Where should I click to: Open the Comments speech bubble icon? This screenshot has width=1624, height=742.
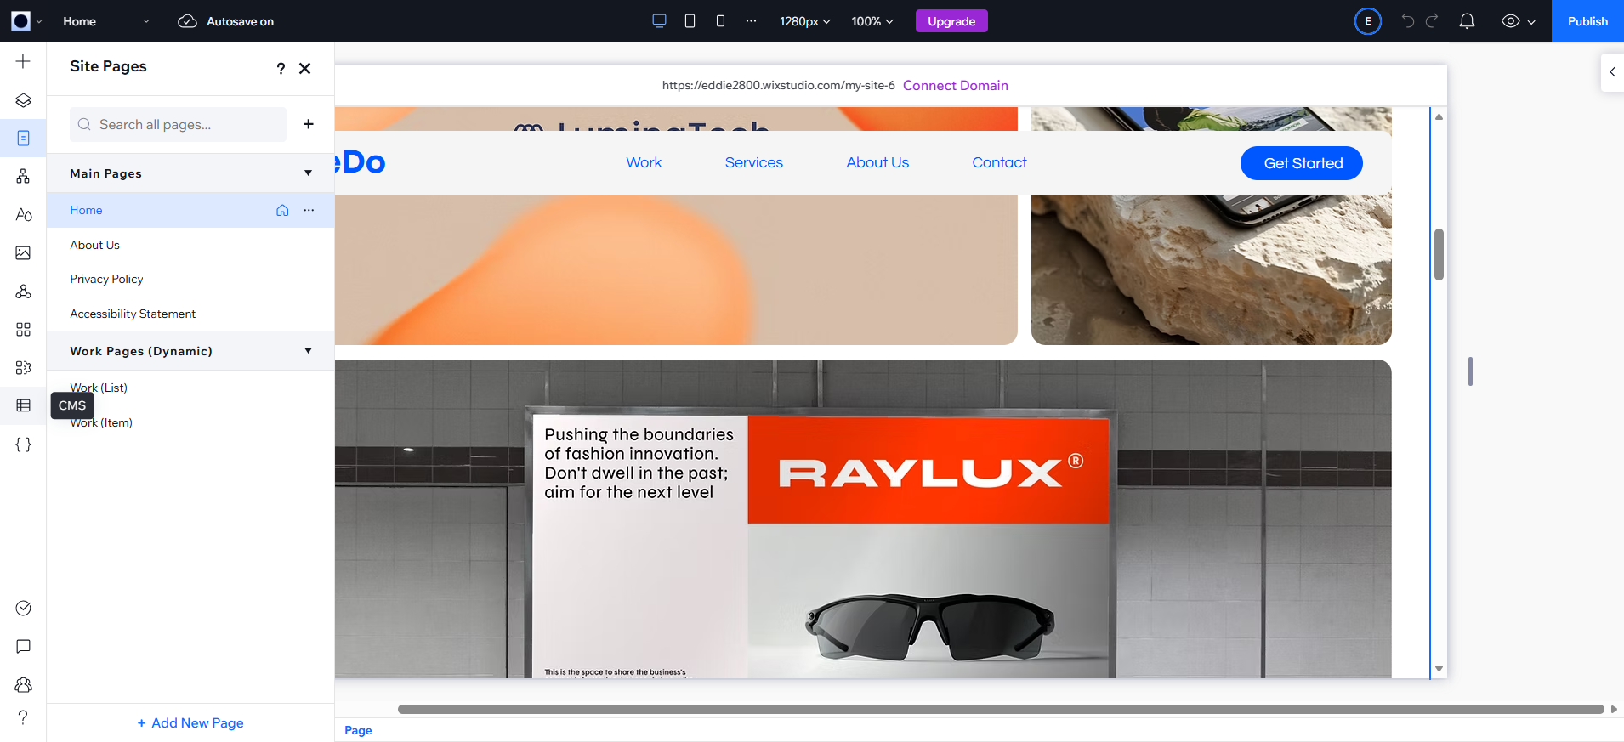coord(23,647)
